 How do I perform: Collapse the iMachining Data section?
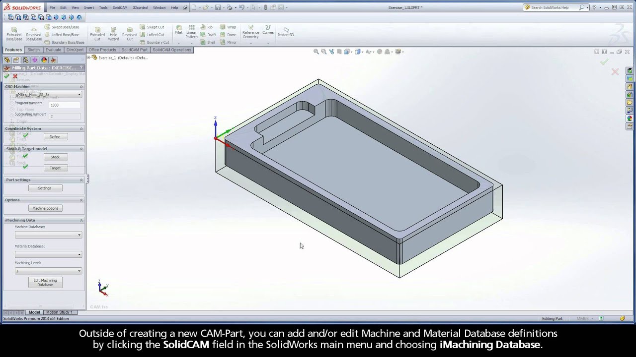click(x=81, y=220)
